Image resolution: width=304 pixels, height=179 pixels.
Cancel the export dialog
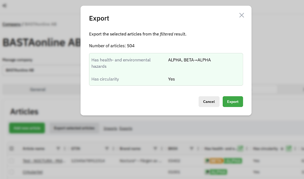click(x=209, y=101)
